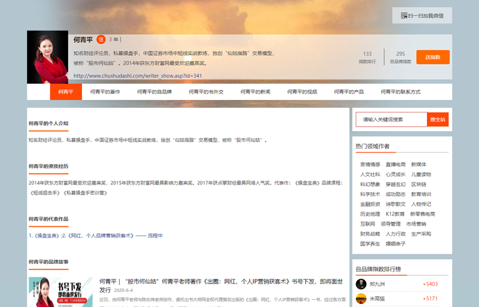Click 米高猫's round avatar
Image resolution: width=479 pixels, height=307 pixels.
361,299
